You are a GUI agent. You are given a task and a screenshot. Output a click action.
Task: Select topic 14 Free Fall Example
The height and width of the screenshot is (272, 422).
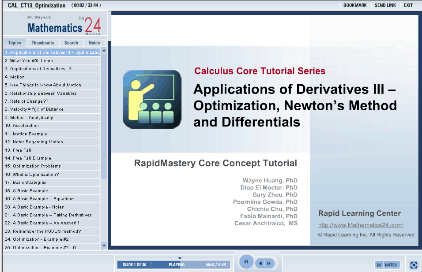52,158
